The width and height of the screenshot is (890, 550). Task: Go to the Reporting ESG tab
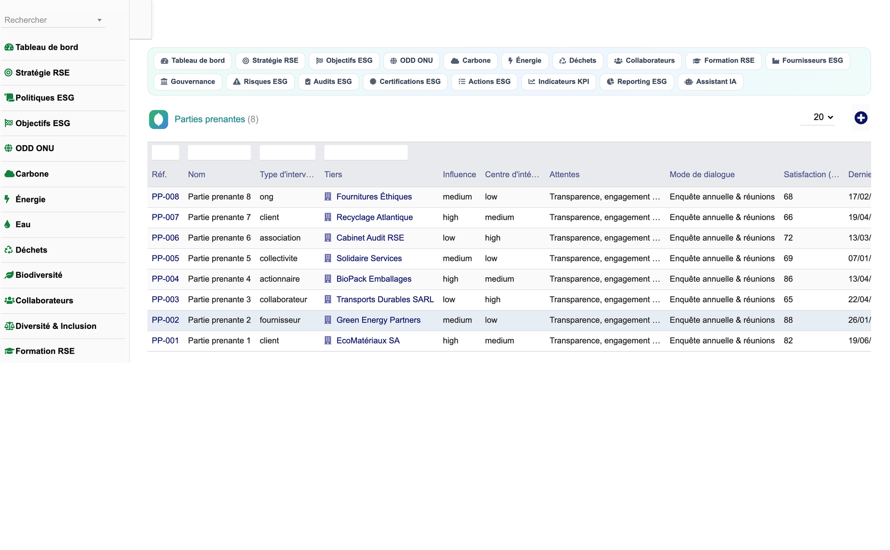point(637,82)
